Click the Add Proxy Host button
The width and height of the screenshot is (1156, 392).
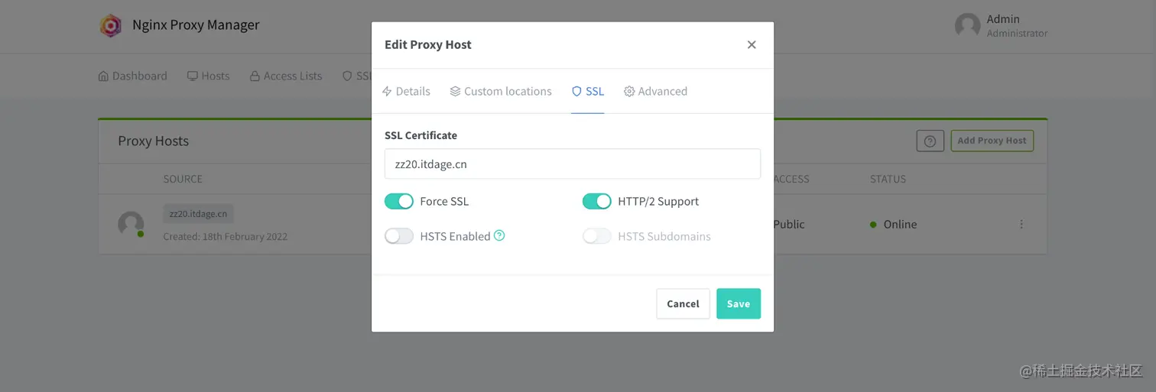point(992,141)
